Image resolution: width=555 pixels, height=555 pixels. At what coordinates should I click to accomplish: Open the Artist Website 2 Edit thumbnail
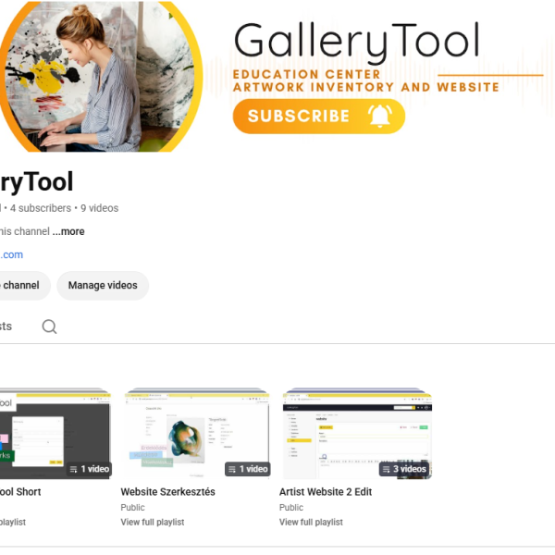coord(357,434)
